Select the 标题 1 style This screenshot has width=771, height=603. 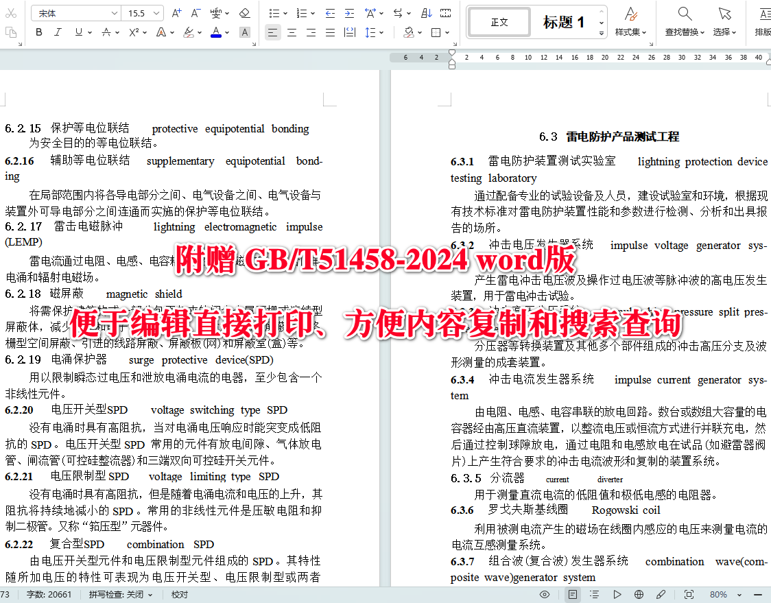(x=564, y=22)
